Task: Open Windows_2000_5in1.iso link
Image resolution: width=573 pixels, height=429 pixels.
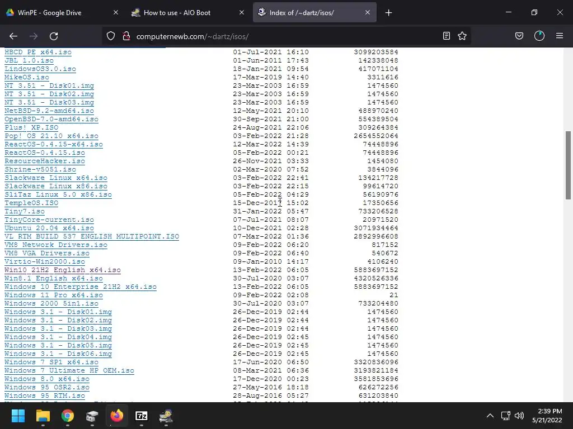Action: [51, 303]
